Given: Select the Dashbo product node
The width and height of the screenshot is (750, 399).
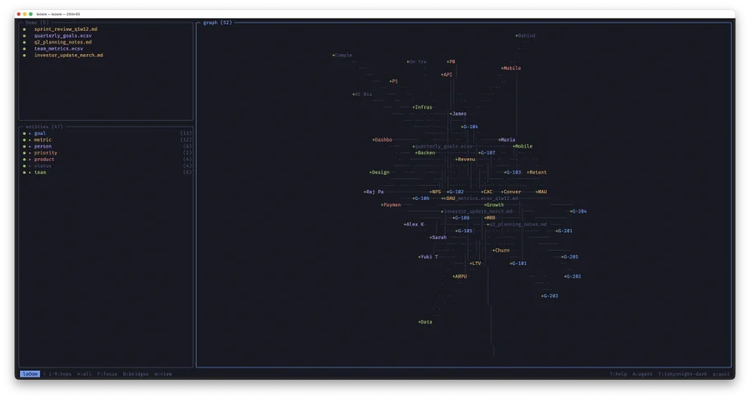Looking at the screenshot, I should click(382, 140).
